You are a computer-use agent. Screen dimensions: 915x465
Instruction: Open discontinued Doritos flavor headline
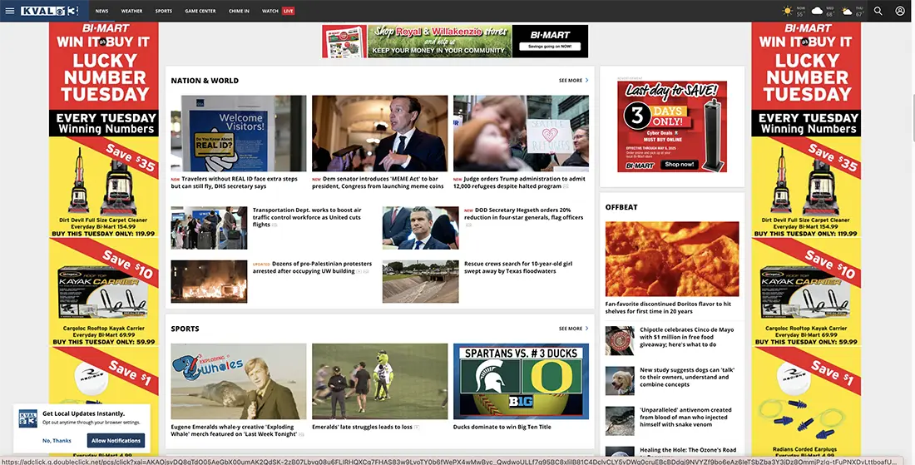point(668,308)
